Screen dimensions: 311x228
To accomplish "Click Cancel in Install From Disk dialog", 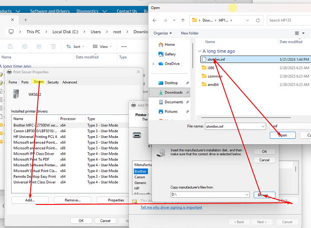I will [x=264, y=160].
